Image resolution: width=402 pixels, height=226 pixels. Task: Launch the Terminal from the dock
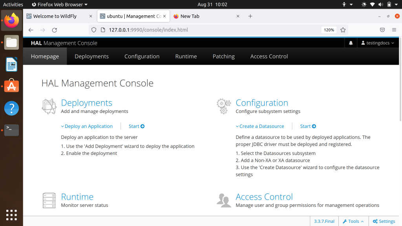tap(11, 130)
